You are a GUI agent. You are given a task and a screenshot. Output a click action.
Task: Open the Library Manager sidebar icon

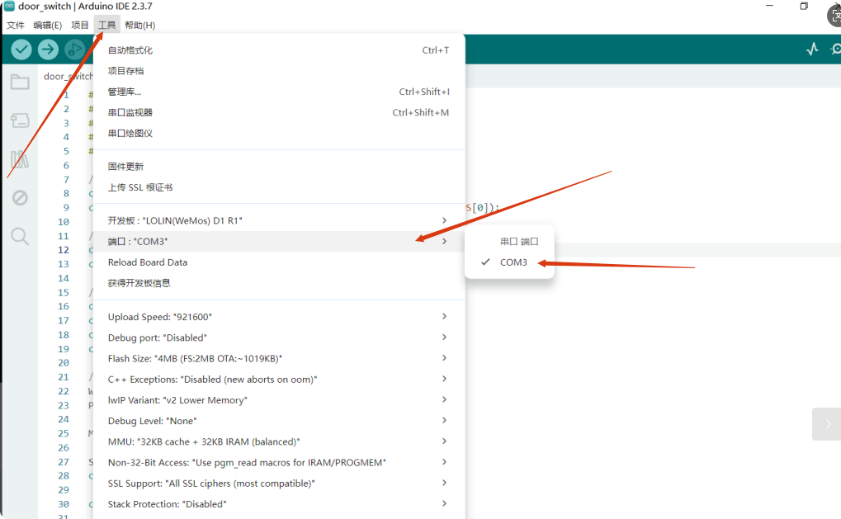pos(20,160)
